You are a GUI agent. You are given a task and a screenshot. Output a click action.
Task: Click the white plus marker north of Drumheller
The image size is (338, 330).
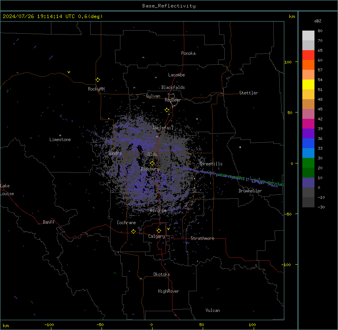click(240, 147)
